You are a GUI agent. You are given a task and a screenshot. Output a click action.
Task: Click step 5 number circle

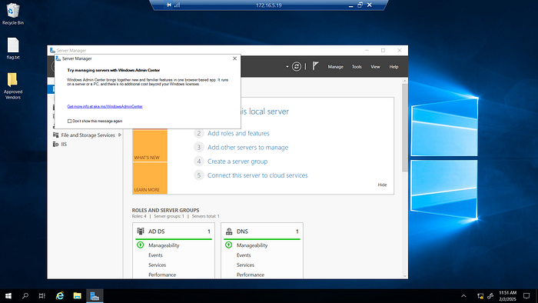coord(198,175)
